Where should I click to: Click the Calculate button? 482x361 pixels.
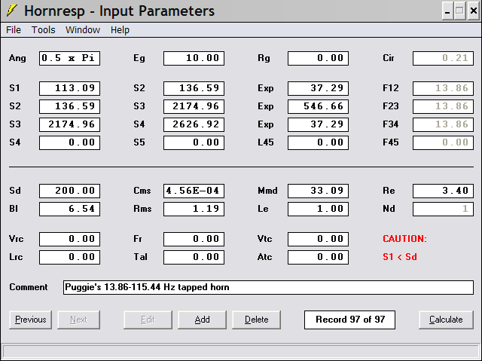pyautogui.click(x=446, y=320)
